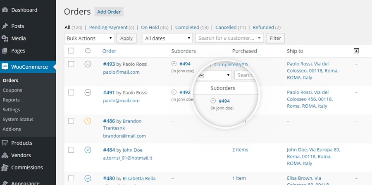The width and height of the screenshot is (372, 185).
Task: Click the on-hold status icon of order #493
Action: point(88,64)
